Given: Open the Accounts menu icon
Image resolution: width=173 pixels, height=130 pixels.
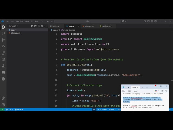Looking at the screenshot, I should point(3,98).
